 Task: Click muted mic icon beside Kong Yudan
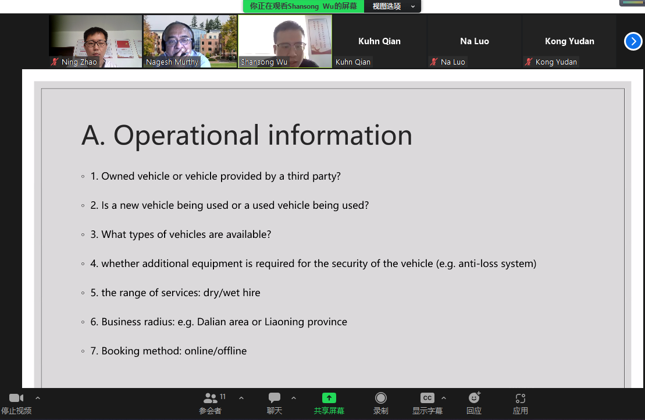[x=529, y=62]
